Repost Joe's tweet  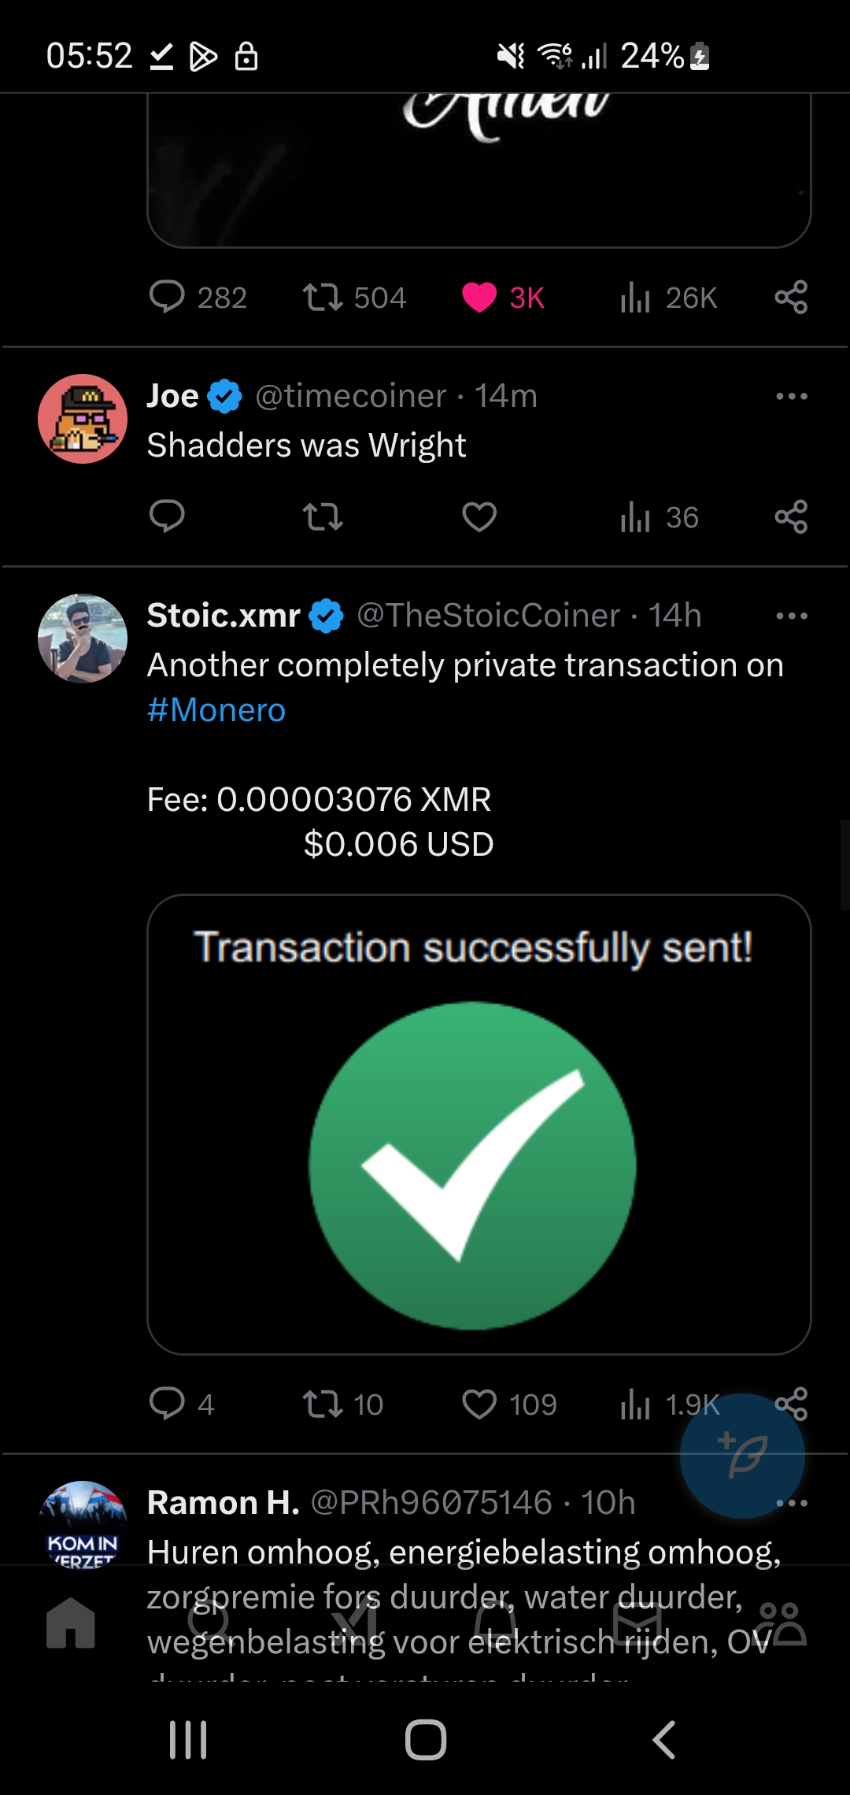click(323, 517)
